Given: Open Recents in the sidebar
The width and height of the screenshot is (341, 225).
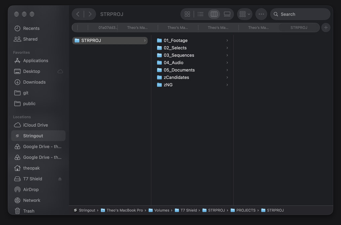Looking at the screenshot, I should [38, 29].
